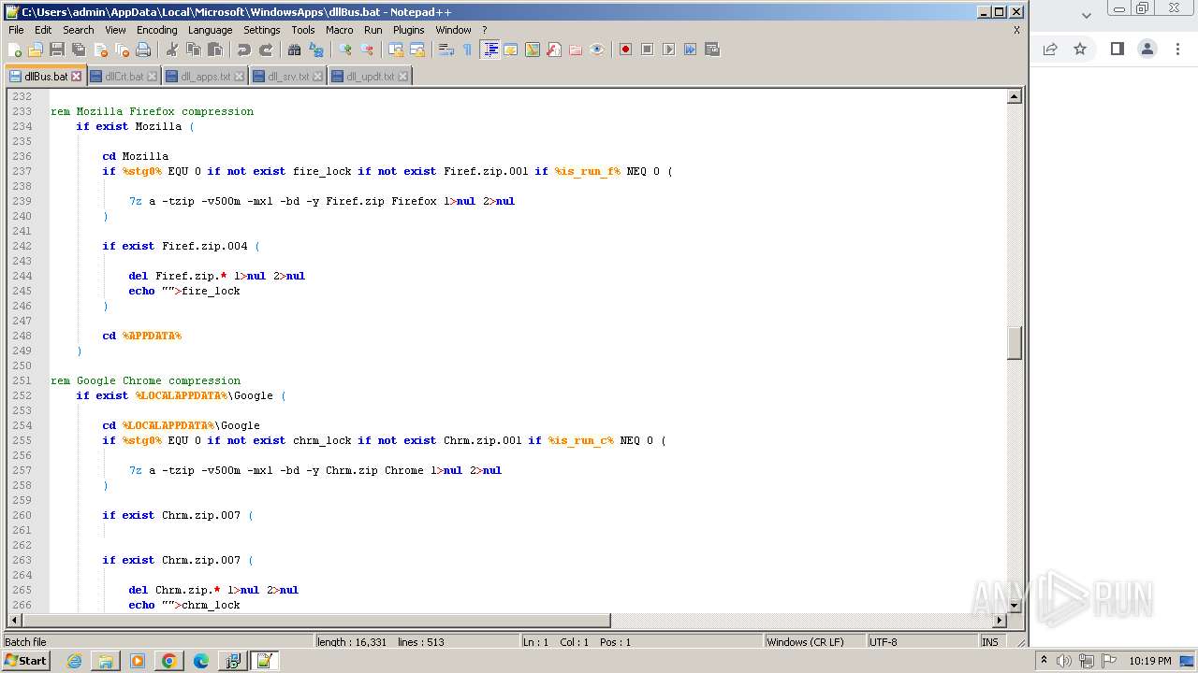1198x673 pixels.
Task: Click the Chrome bookmark star icon
Action: click(1080, 49)
